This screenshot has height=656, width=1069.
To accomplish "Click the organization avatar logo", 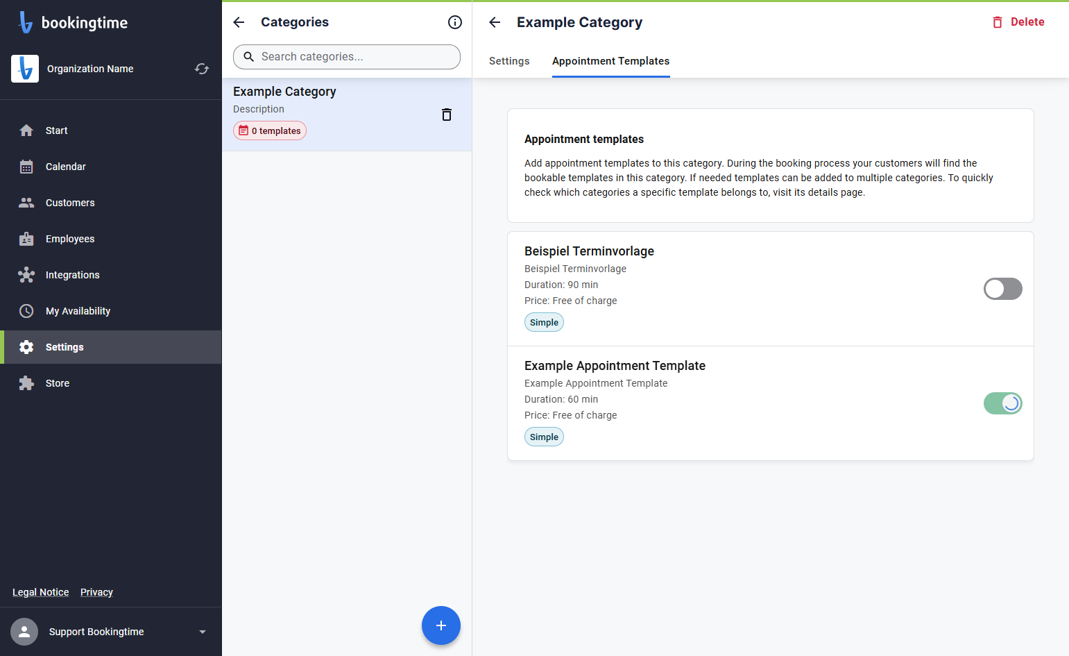I will [25, 69].
